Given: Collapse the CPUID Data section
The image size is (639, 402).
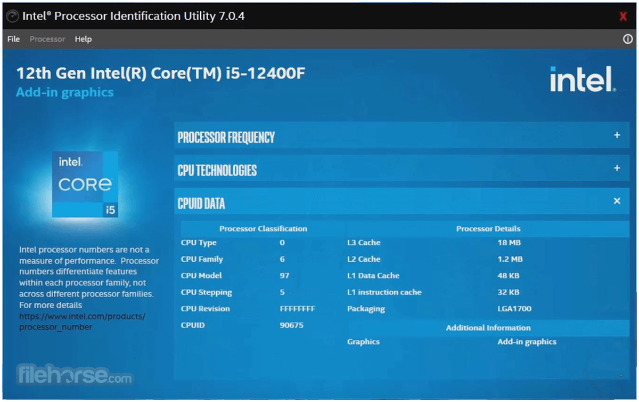Looking at the screenshot, I should 617,201.
